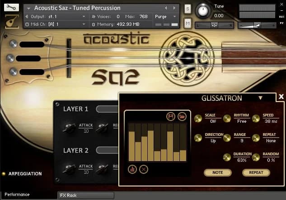Toggle the ARPEGGIATION indicator
This screenshot has width=286, height=200.
pyautogui.click(x=4, y=174)
